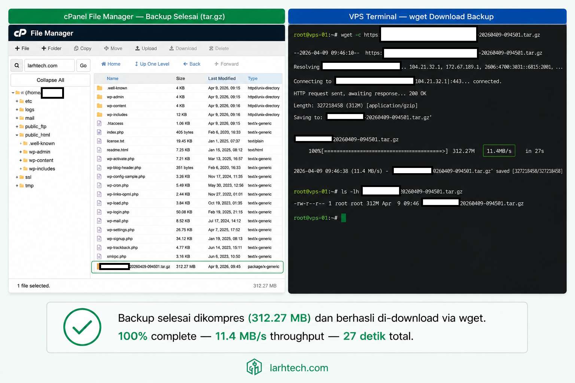
Task: Select wp-includes in the folder tree
Action: [42, 169]
